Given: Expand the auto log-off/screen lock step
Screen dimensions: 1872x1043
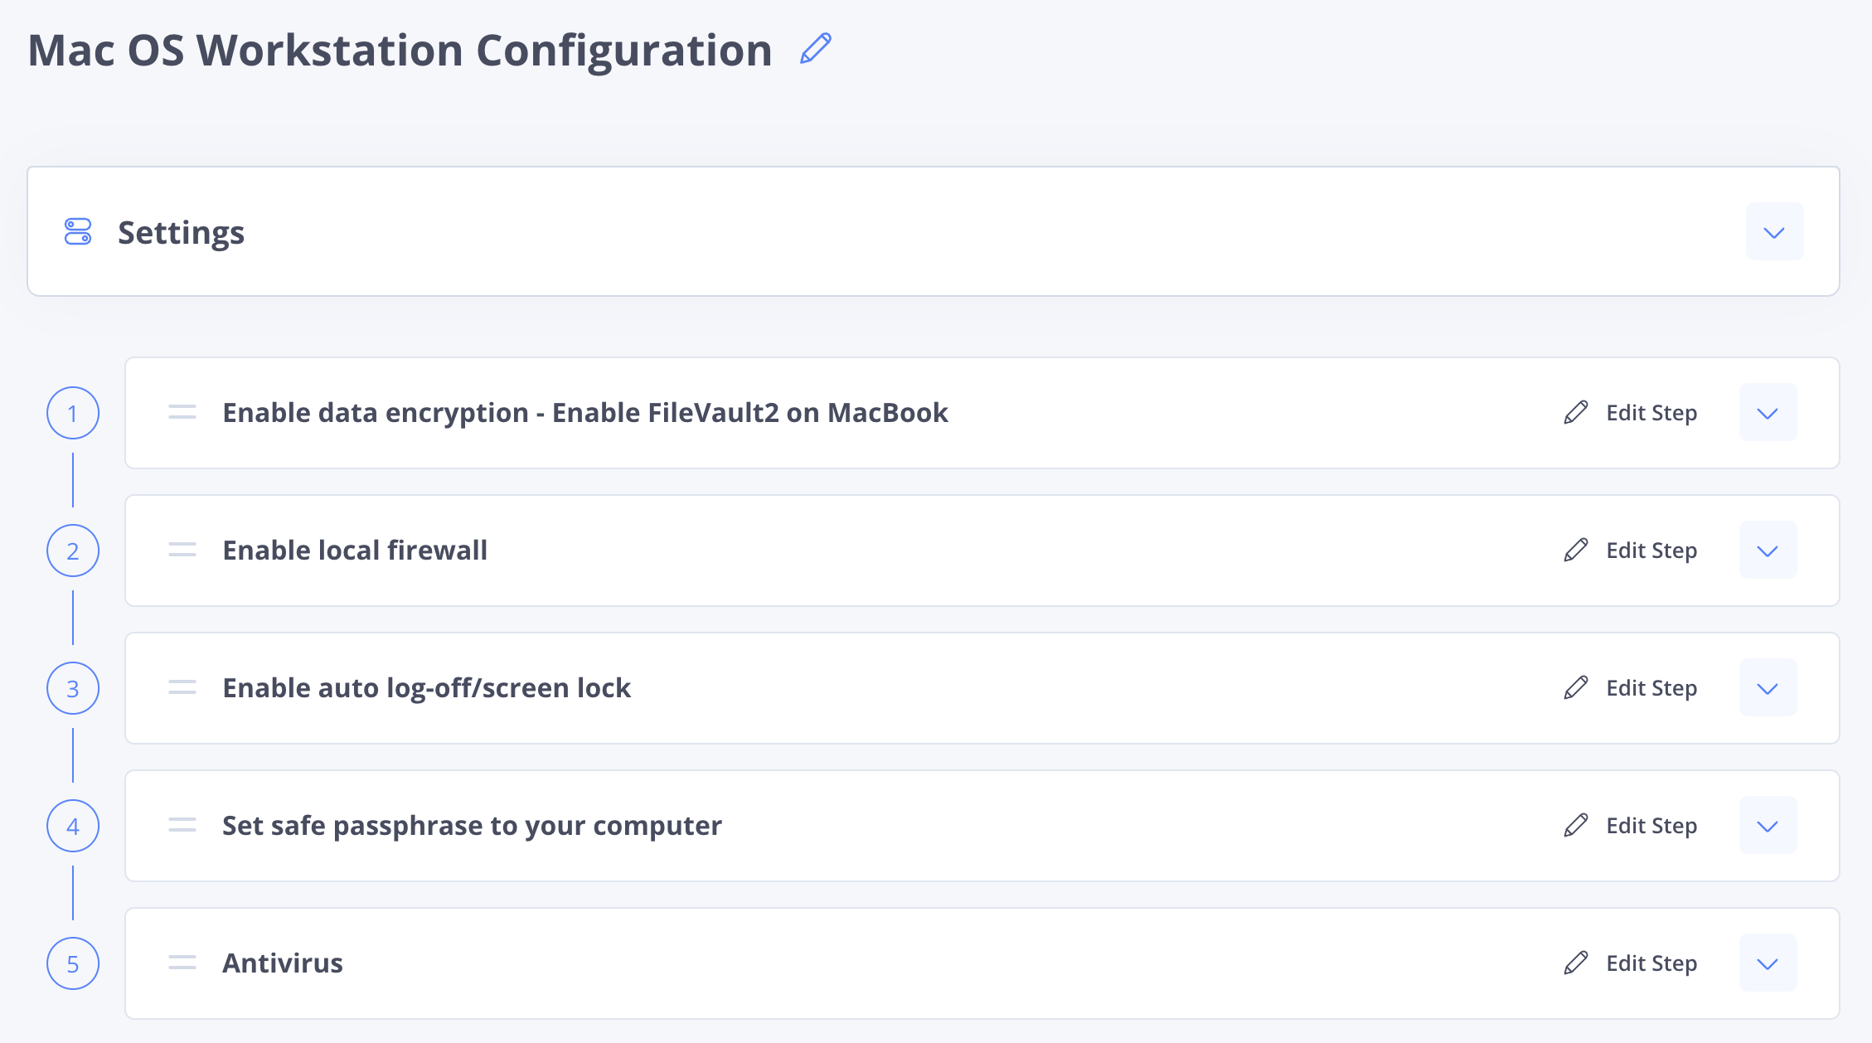Looking at the screenshot, I should (1768, 688).
